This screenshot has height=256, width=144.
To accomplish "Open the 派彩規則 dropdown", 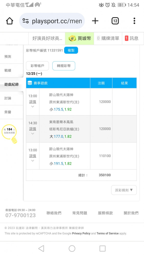I will (x=124, y=190).
